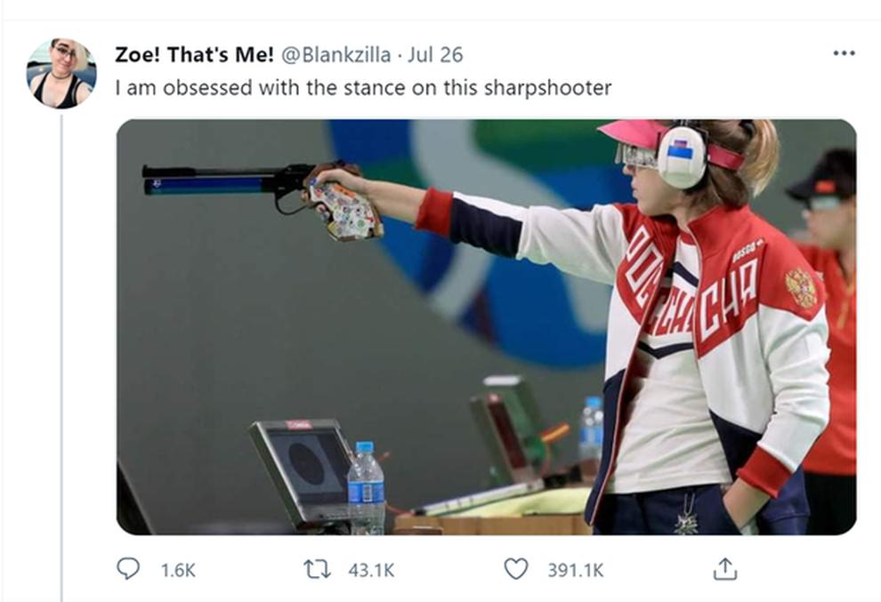Click the vertical thread line below avatar

pyautogui.click(x=61, y=356)
